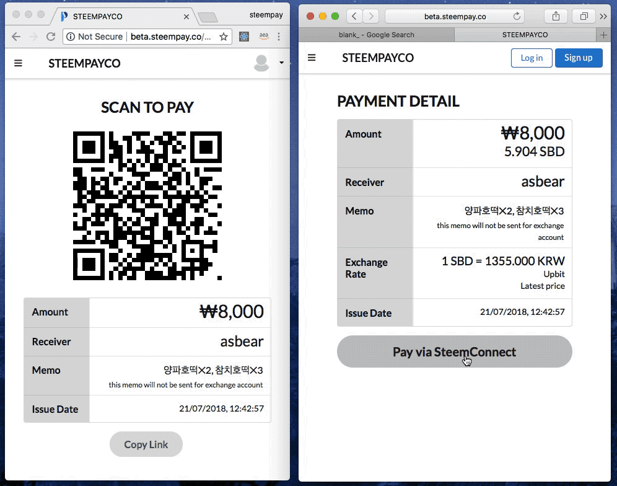Click the Log in button
The width and height of the screenshot is (617, 486).
[532, 58]
